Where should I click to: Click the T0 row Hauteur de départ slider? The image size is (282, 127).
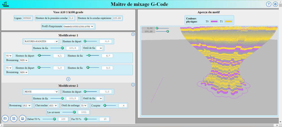(44, 56)
